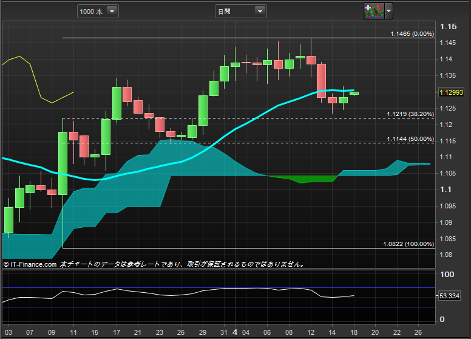Click the 1.0822 (100.00%) Fibonacci label
471x339 pixels.
coord(408,244)
